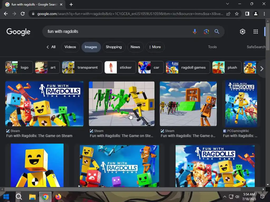
Task: Open 'Fun with Ragdolls: The Game on Steam' link
Action: click(39, 136)
